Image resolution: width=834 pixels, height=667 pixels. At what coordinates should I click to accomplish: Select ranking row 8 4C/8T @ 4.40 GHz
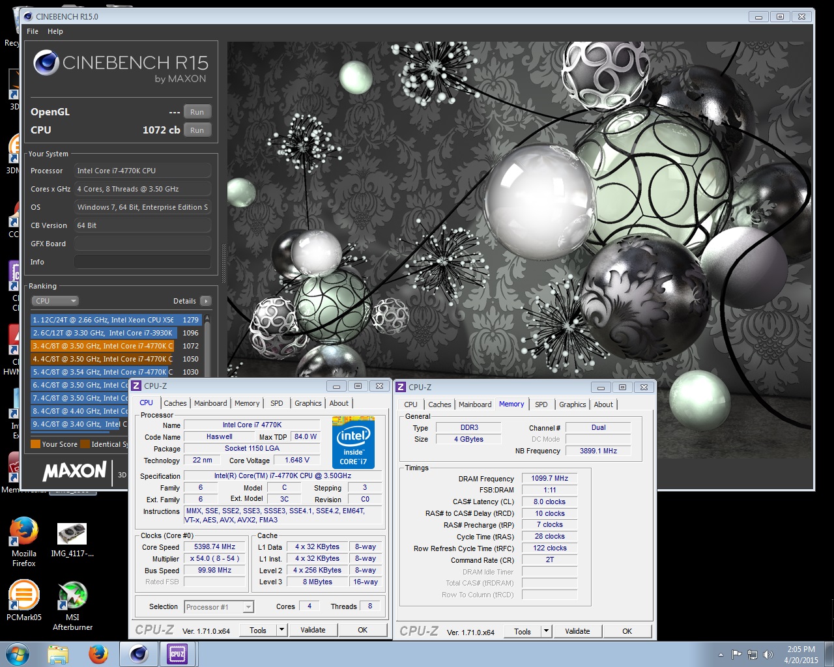click(79, 411)
